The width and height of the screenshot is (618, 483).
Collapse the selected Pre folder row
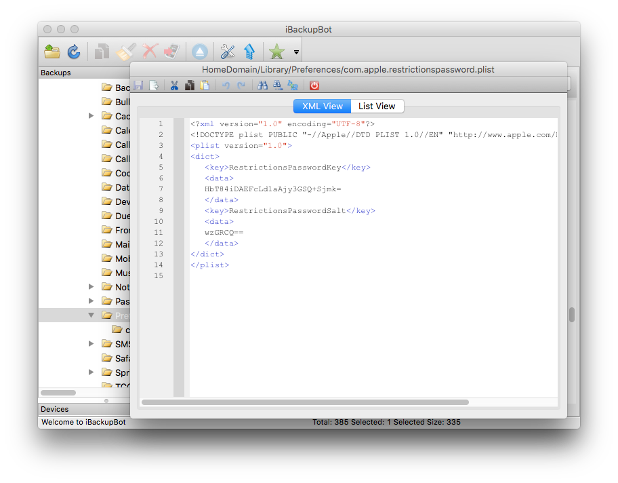point(91,315)
